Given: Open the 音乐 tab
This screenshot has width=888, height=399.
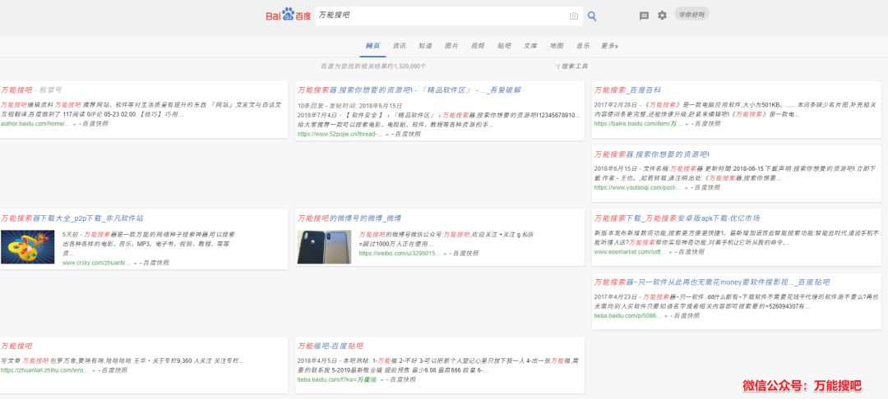Looking at the screenshot, I should (x=583, y=46).
